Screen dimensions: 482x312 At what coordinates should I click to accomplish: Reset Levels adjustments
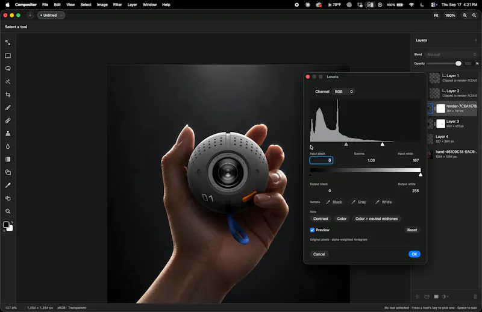click(x=412, y=230)
